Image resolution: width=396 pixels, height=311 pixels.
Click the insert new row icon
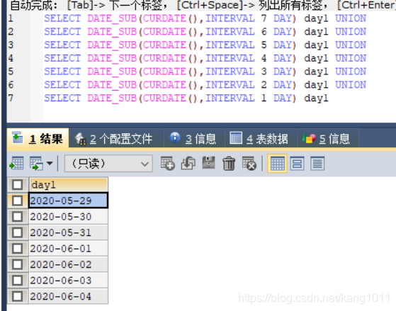tap(168, 163)
